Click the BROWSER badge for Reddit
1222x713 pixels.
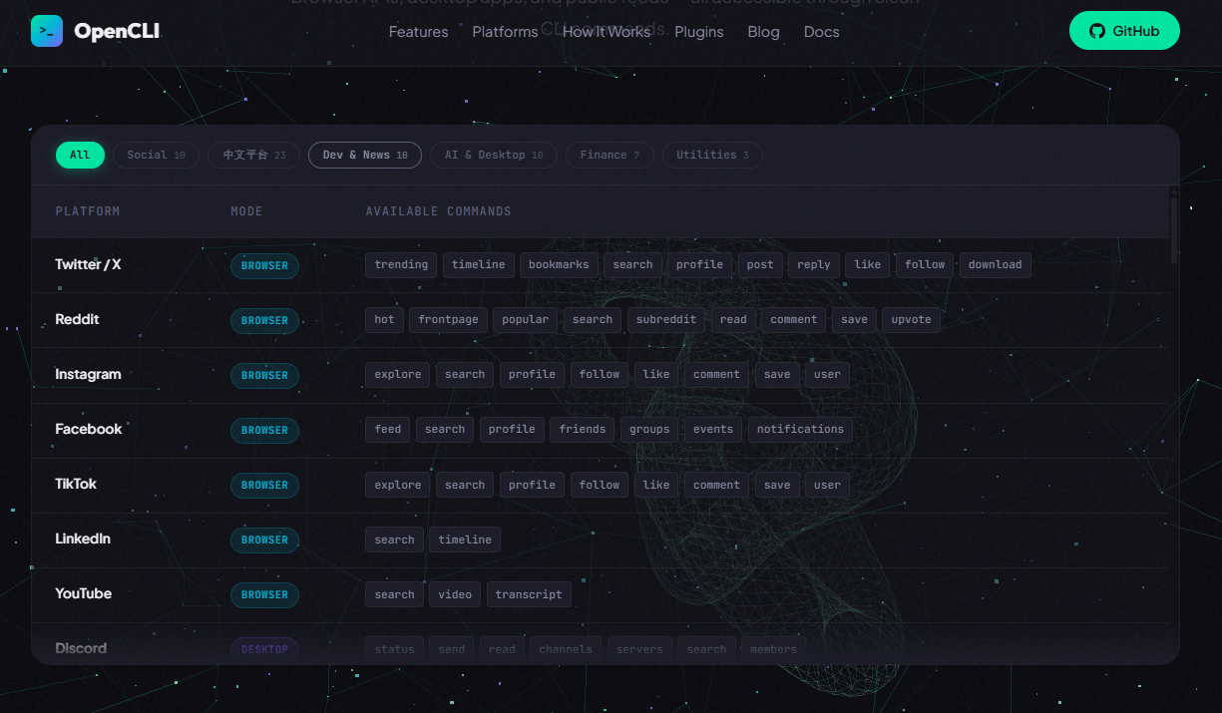point(264,320)
